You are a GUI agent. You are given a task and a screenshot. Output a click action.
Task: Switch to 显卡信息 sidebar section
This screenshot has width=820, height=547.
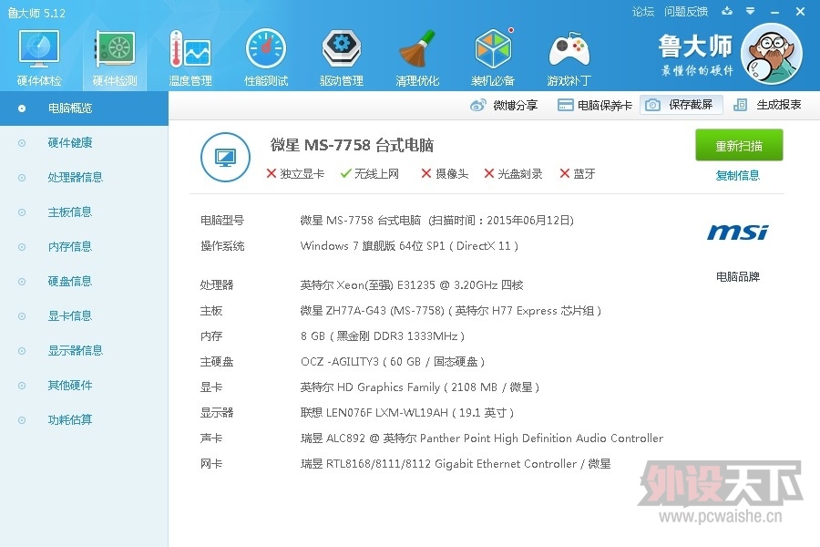[70, 316]
